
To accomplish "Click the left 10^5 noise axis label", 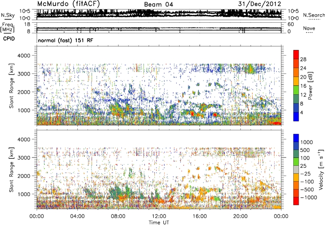I will pos(25,11).
